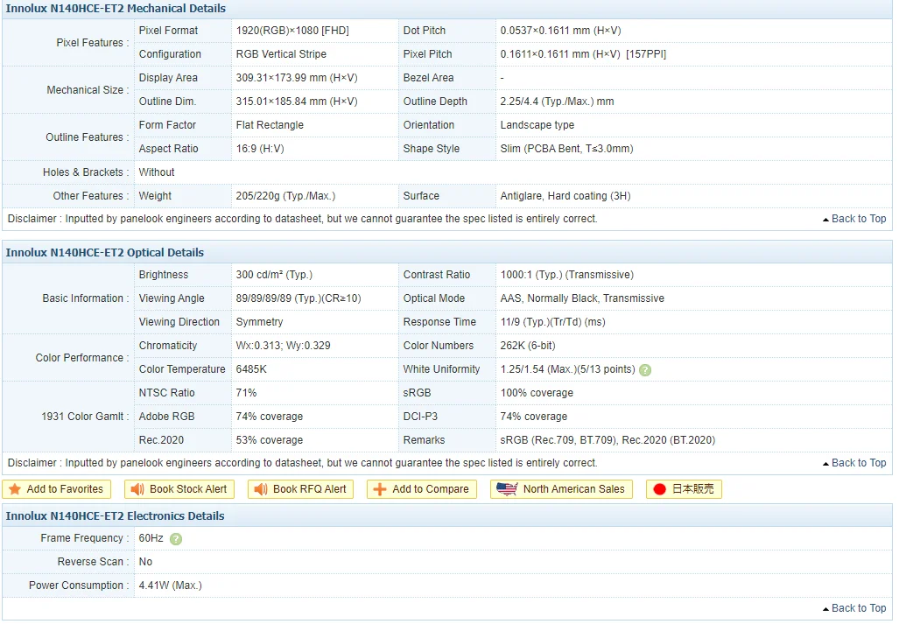
Task: Click the 1920(RGB)×1080 [FHD] pixel format value
Action: (x=292, y=31)
